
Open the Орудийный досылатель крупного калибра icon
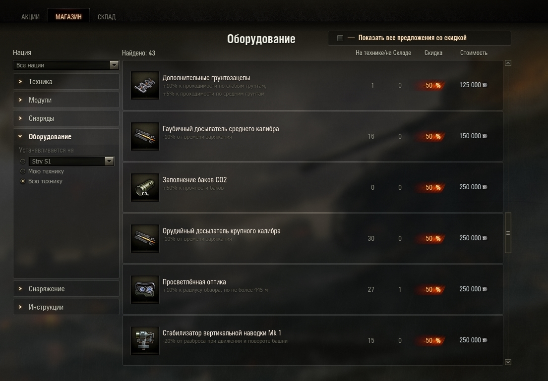[145, 238]
